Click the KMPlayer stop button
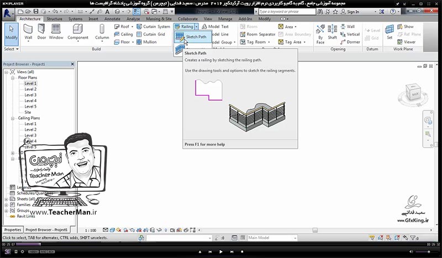Viewport: 442px width, 258px height. (x=242, y=251)
